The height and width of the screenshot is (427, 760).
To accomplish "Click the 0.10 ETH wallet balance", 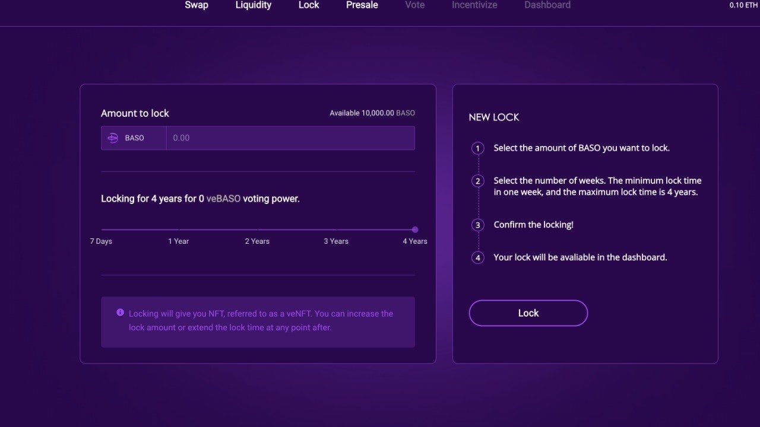I will [744, 5].
